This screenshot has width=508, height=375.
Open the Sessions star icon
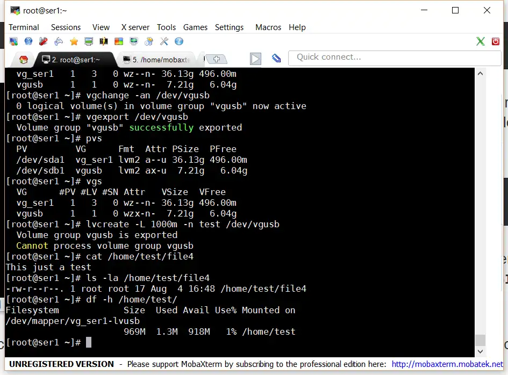74,41
